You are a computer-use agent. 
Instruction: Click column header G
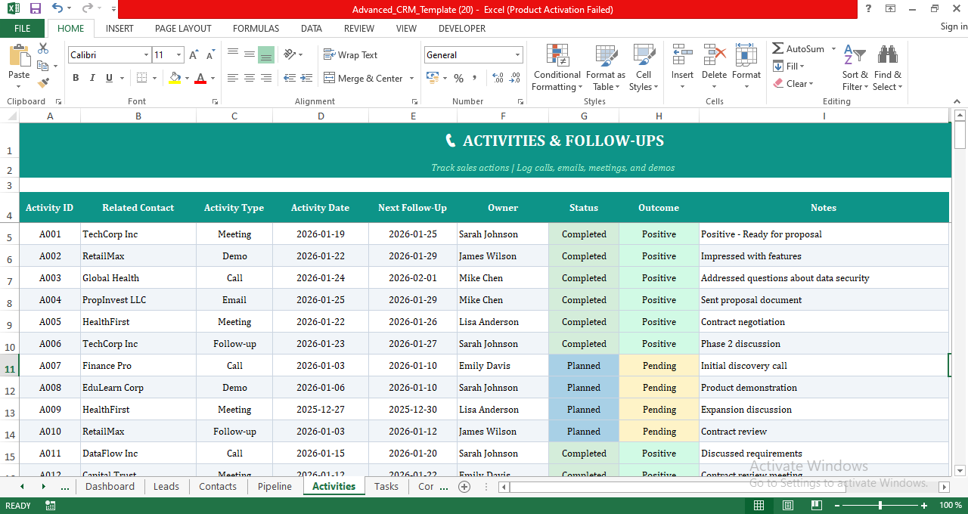584,116
